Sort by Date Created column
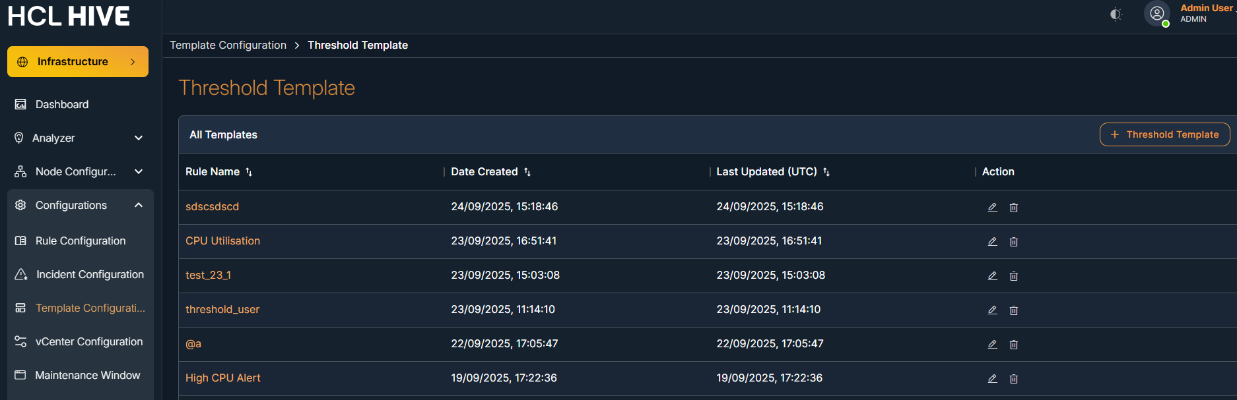 527,172
